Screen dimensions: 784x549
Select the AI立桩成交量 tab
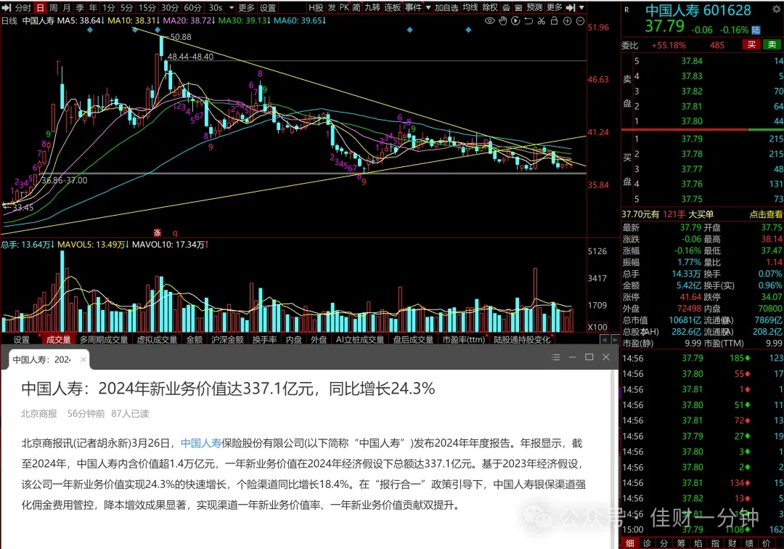360,340
